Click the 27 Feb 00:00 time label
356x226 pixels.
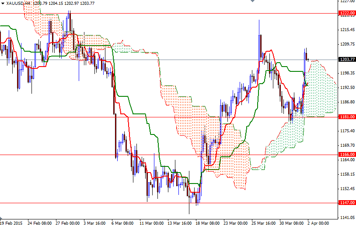coord(67,222)
